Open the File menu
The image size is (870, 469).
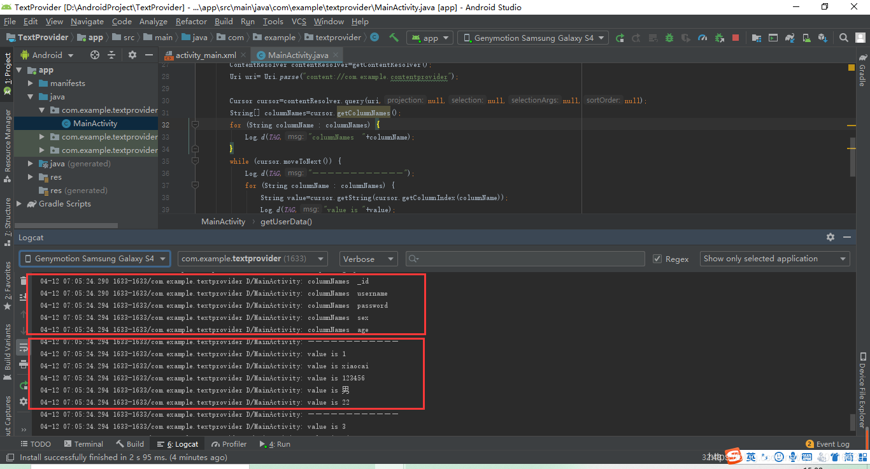click(10, 21)
